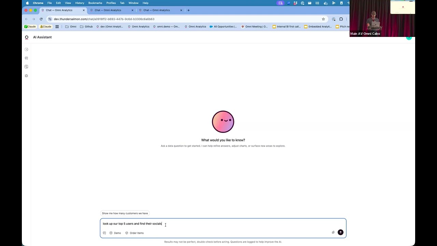
Task: Click the address bar URL
Action: (x=104, y=19)
